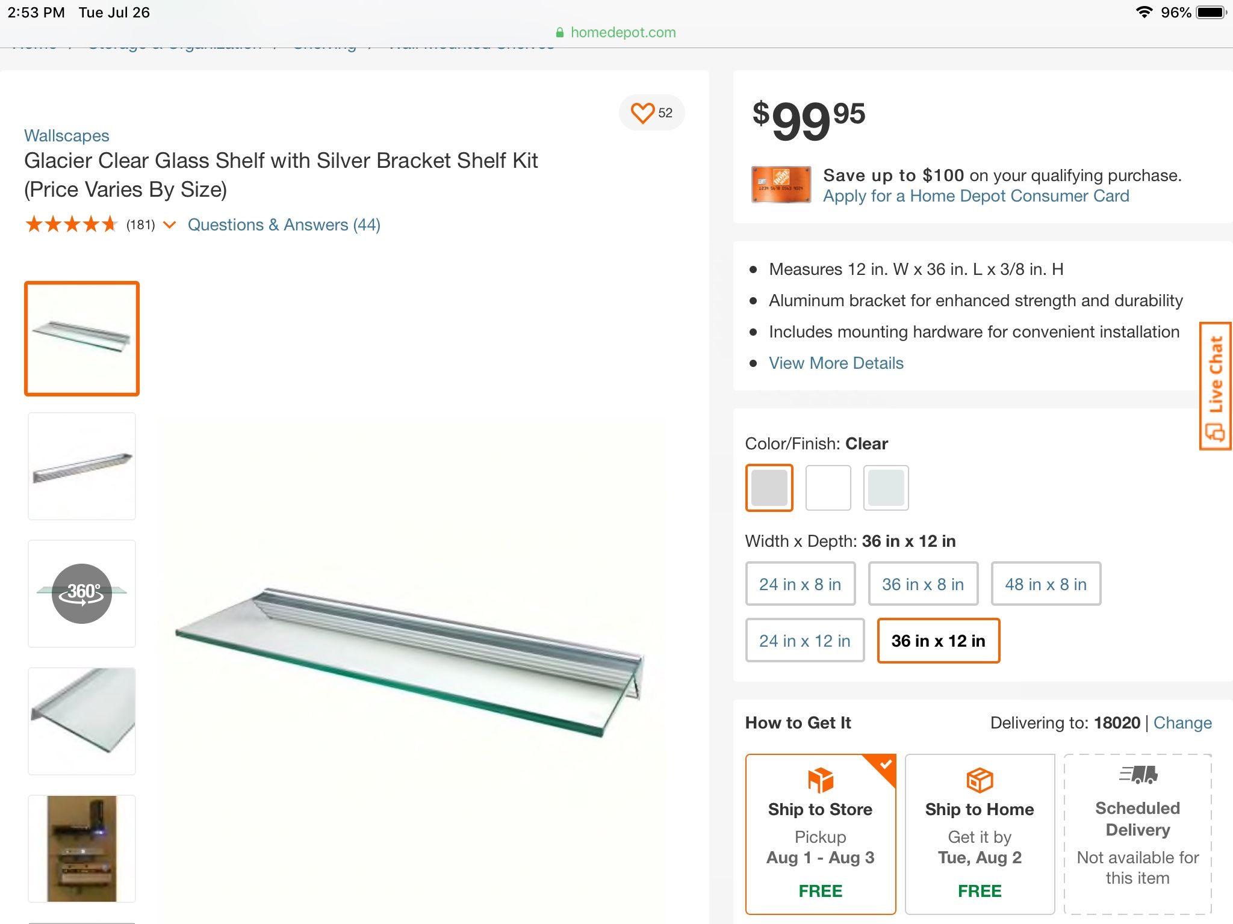Select the 48 in x 8 in size
This screenshot has width=1233, height=924.
pyautogui.click(x=1046, y=584)
